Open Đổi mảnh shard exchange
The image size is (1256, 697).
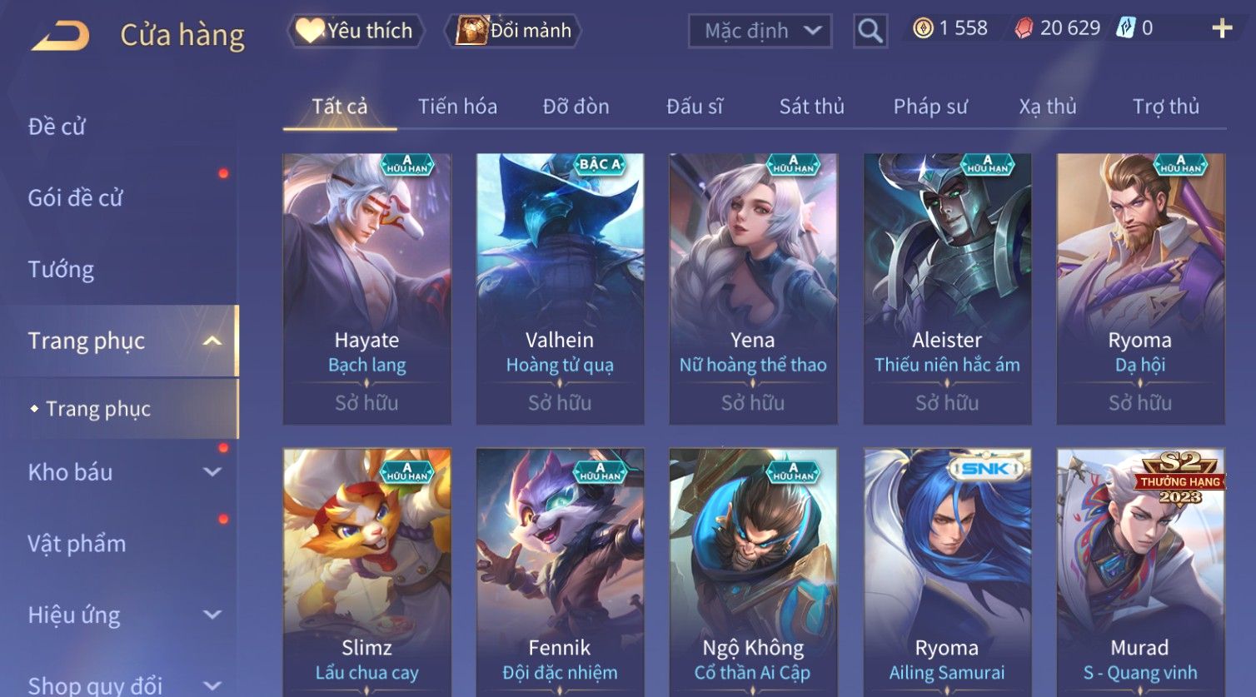(x=512, y=31)
